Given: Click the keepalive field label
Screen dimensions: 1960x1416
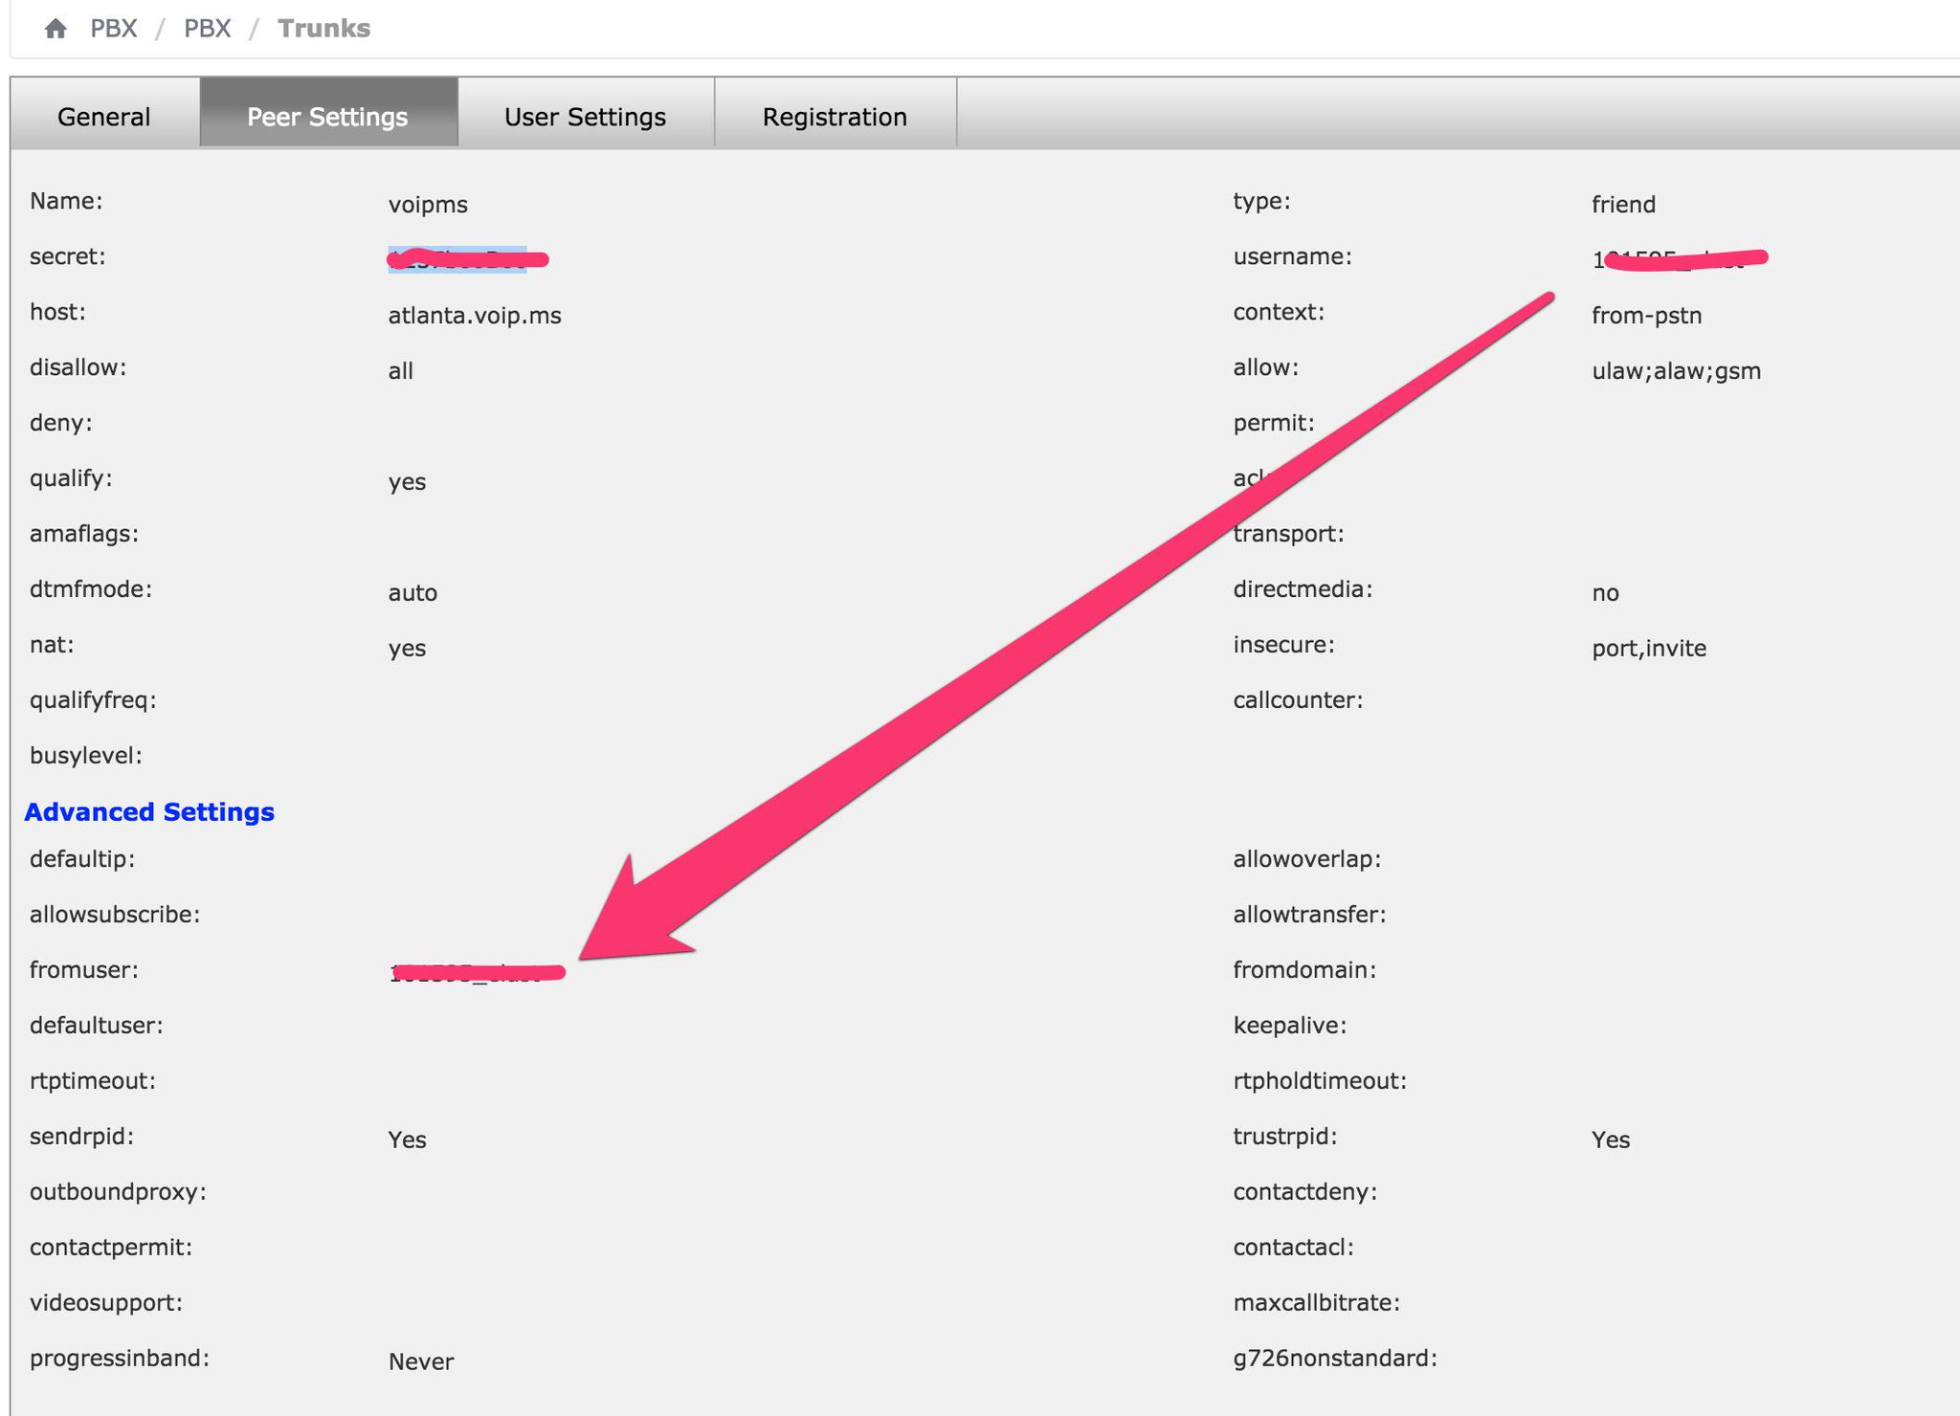Looking at the screenshot, I should pyautogui.click(x=1290, y=1026).
